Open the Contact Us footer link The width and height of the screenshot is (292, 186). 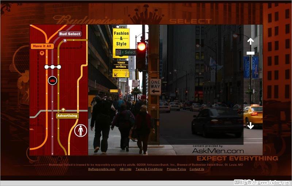[x=197, y=169]
